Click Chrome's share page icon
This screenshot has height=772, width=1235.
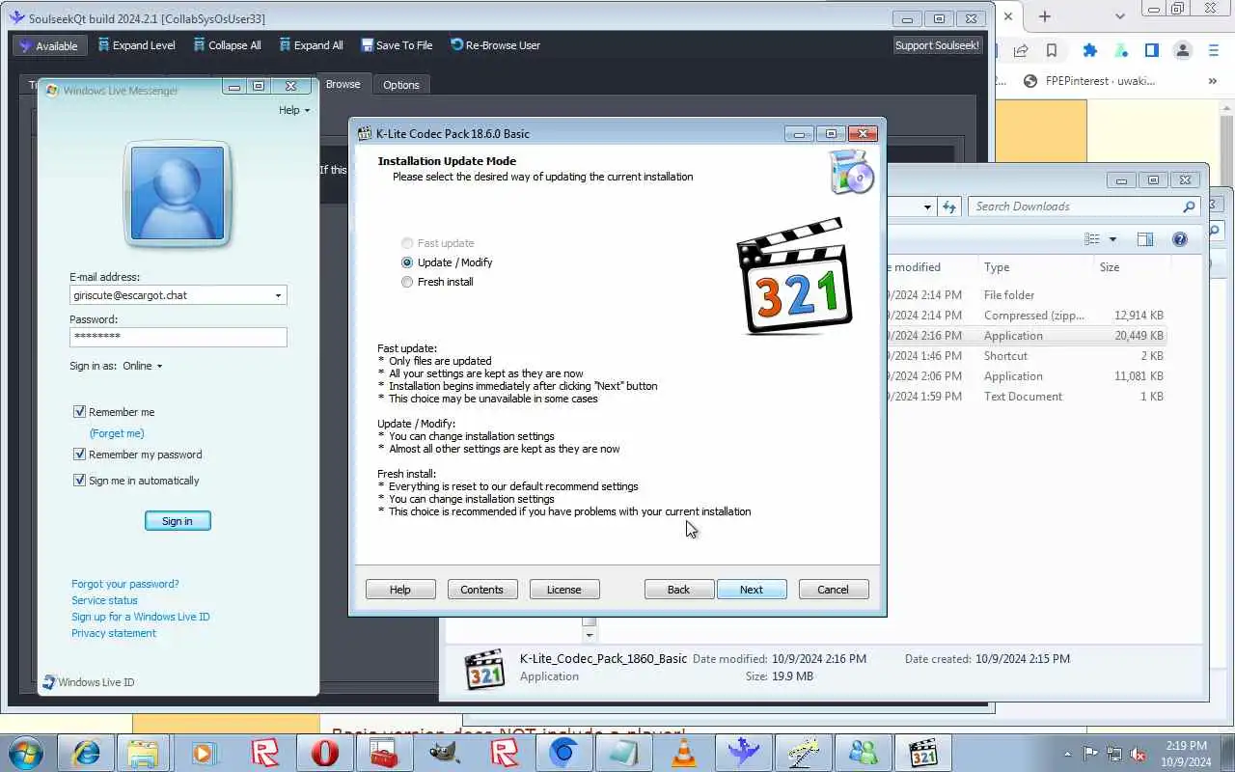coord(1021,51)
